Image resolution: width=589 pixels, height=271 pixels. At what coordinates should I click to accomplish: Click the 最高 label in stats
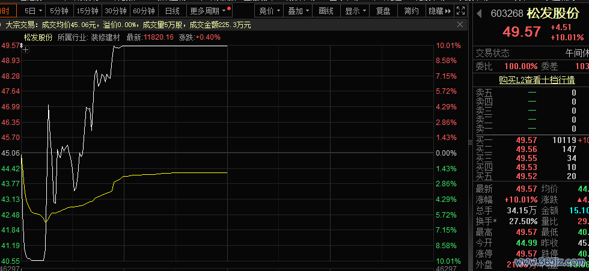(484, 232)
